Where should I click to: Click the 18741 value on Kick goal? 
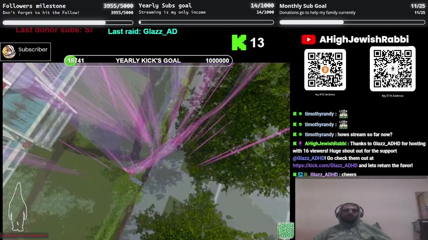point(76,61)
